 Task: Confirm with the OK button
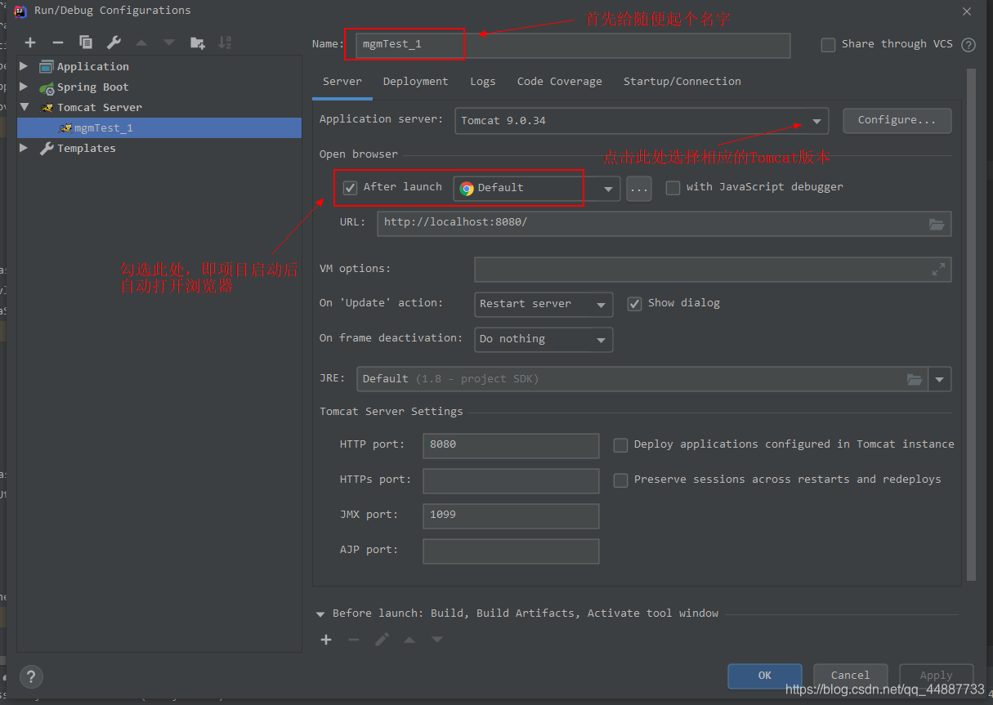(764, 676)
